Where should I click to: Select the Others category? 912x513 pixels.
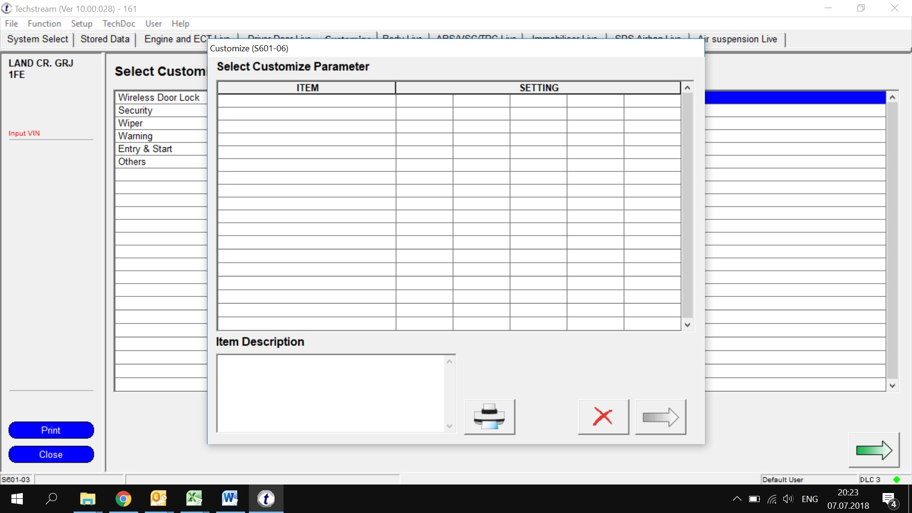(x=132, y=161)
